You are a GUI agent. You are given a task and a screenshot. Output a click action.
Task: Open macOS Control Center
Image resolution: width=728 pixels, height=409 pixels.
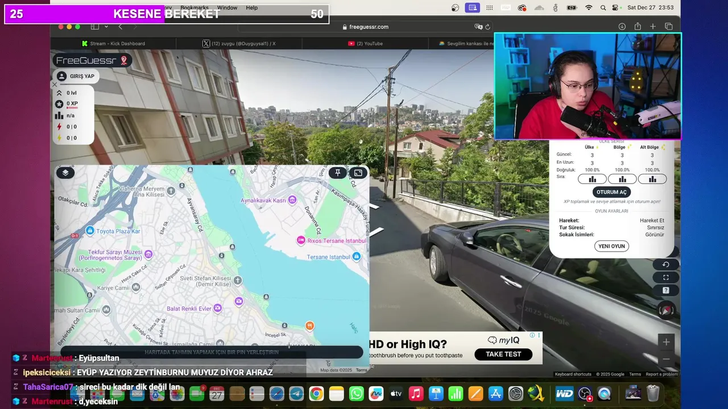(615, 7)
